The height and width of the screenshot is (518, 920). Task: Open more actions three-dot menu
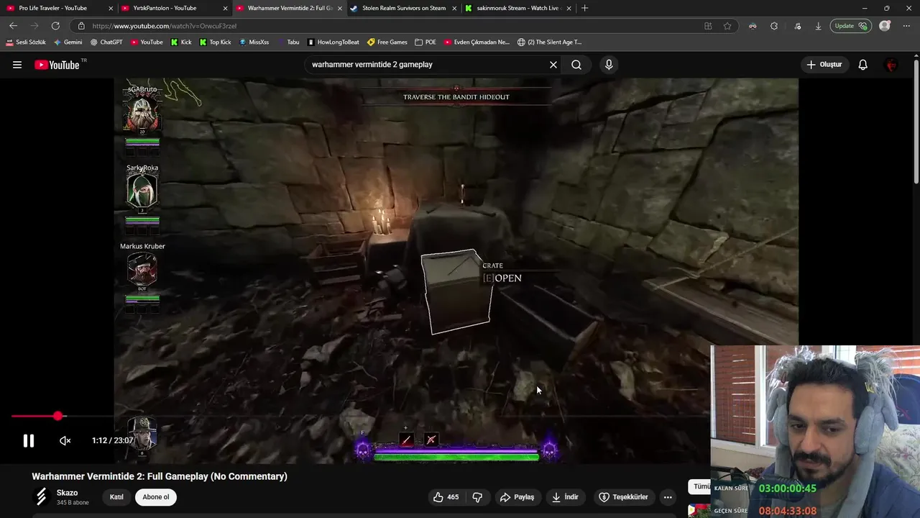click(668, 497)
